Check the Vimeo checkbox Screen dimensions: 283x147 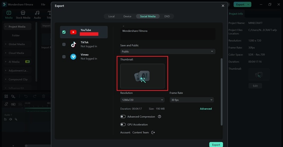pos(64,57)
